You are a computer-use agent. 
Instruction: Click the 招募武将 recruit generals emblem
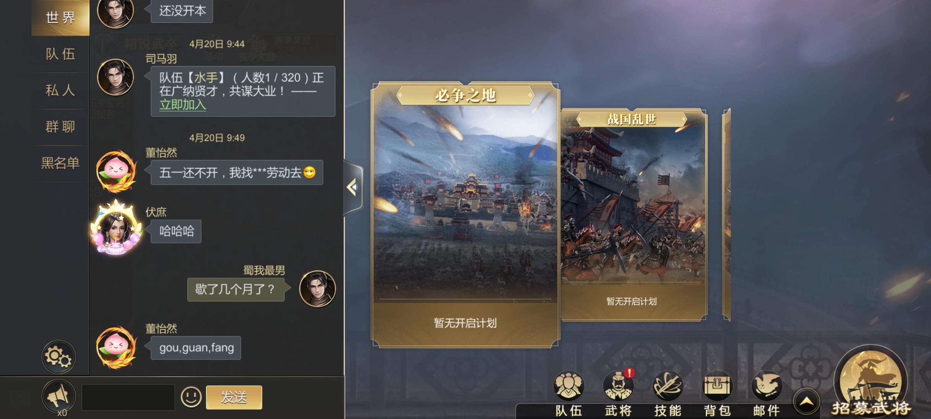coord(871,381)
